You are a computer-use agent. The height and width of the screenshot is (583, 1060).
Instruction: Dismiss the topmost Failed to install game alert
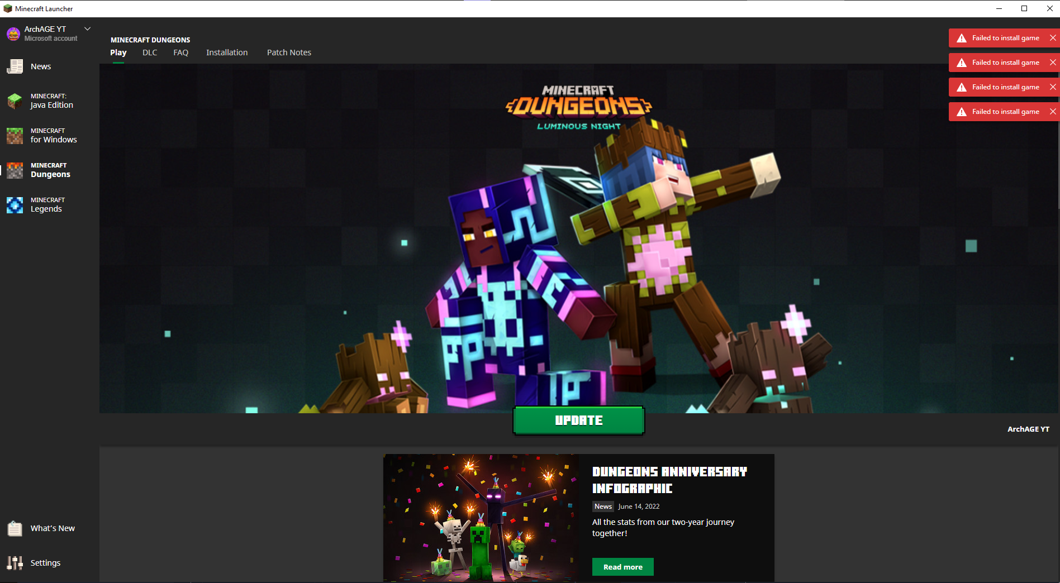click(x=1053, y=38)
